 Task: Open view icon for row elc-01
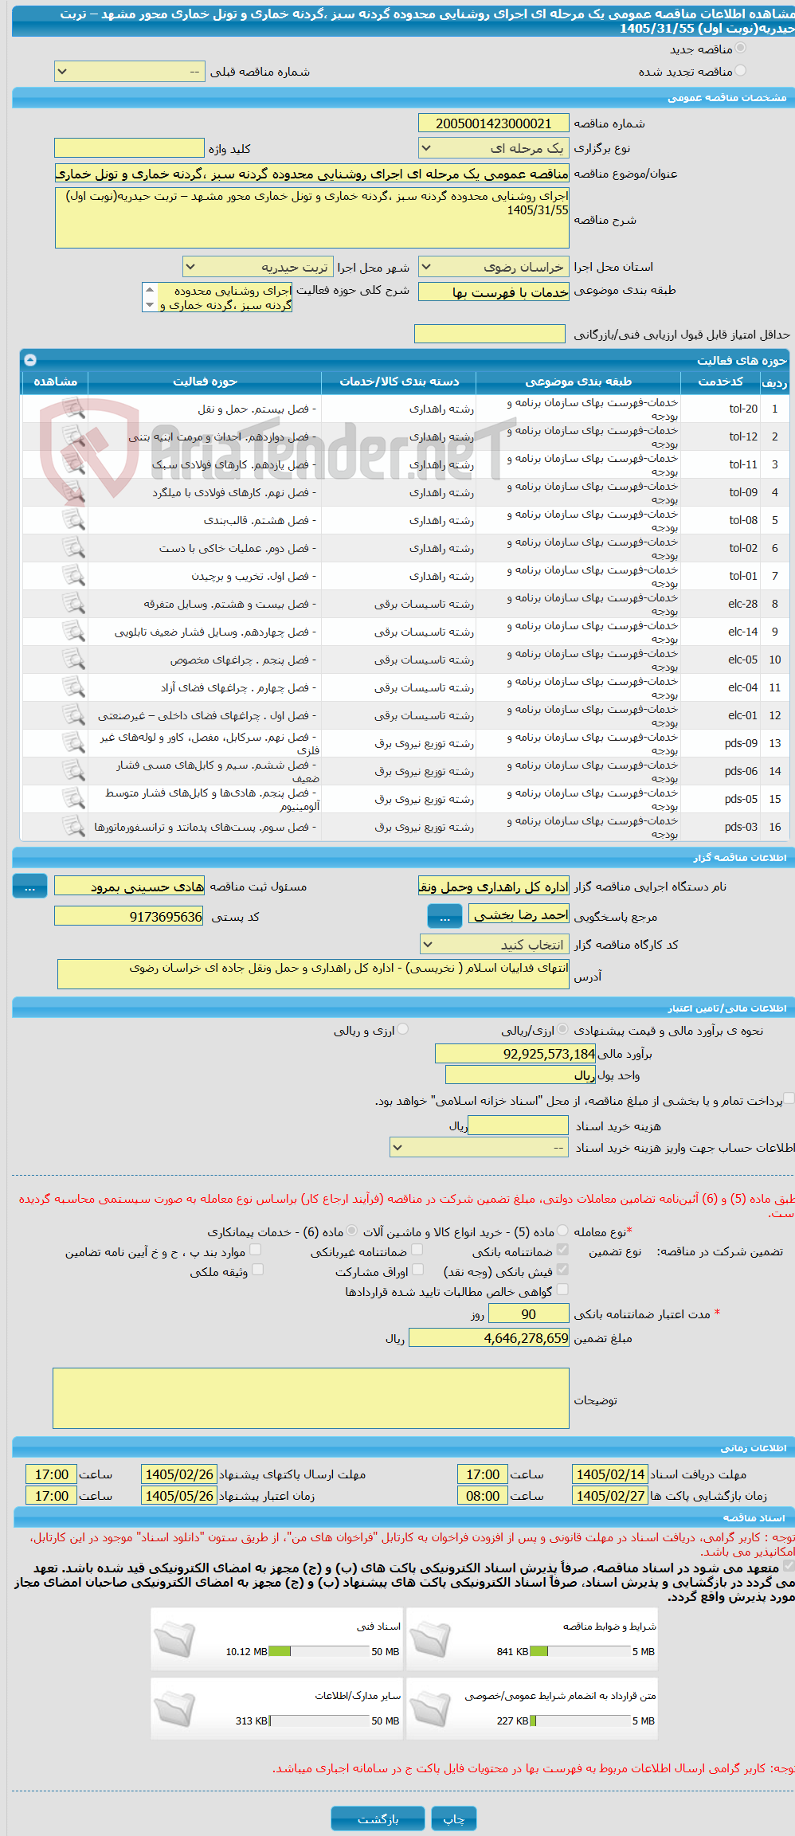coord(73,715)
